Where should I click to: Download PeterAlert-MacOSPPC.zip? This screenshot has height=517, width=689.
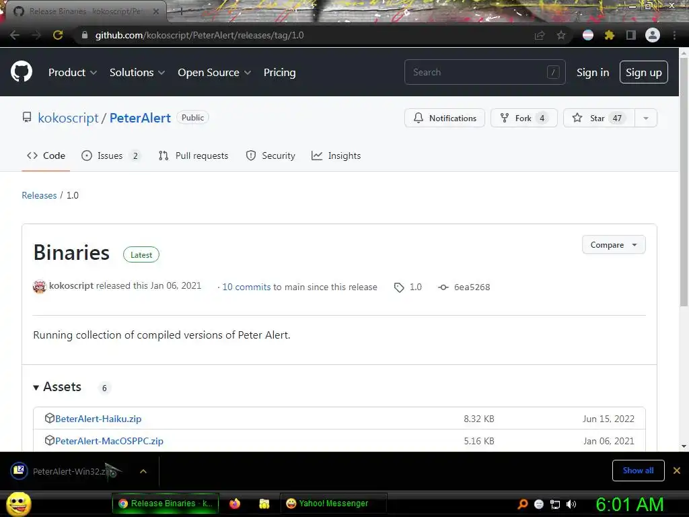pos(110,440)
